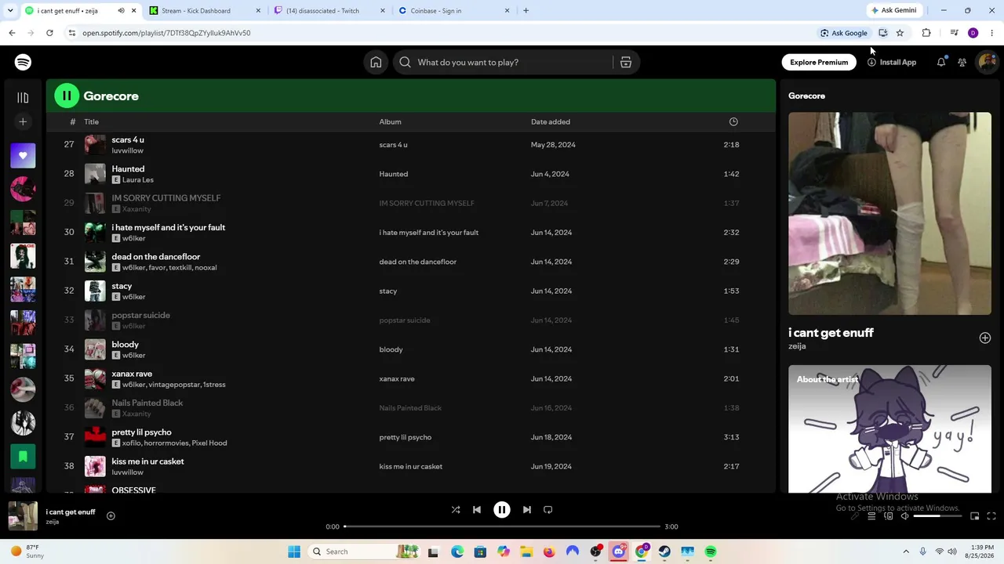Viewport: 1004px width, 564px height.
Task: Go to the previous track
Action: tap(477, 510)
